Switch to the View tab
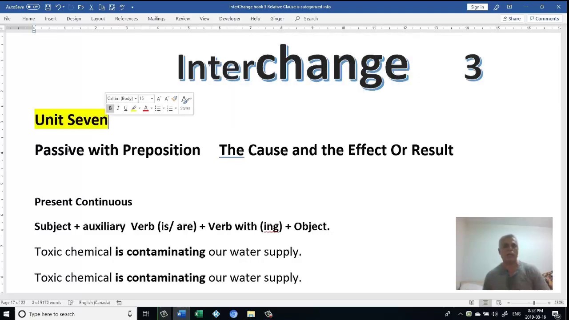 tap(204, 19)
